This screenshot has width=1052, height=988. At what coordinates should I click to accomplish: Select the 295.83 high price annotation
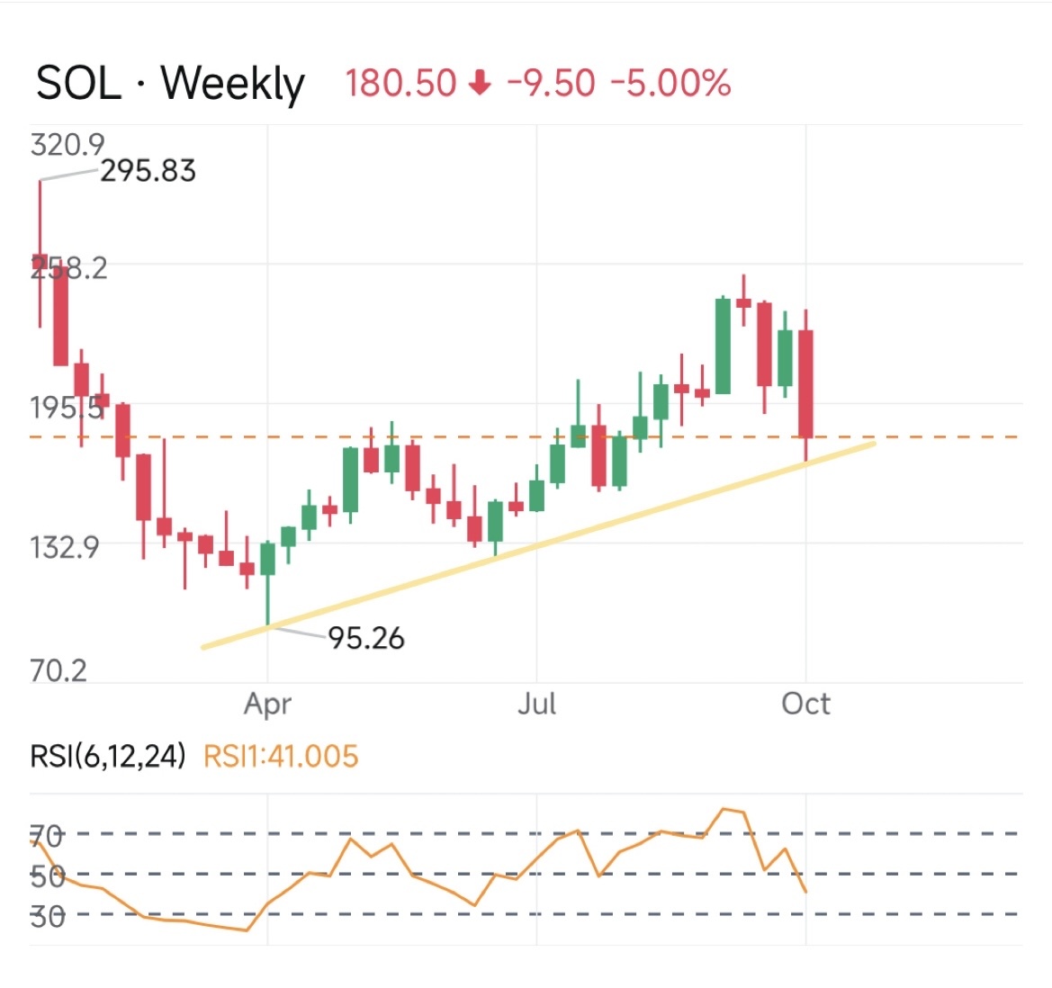point(148,170)
